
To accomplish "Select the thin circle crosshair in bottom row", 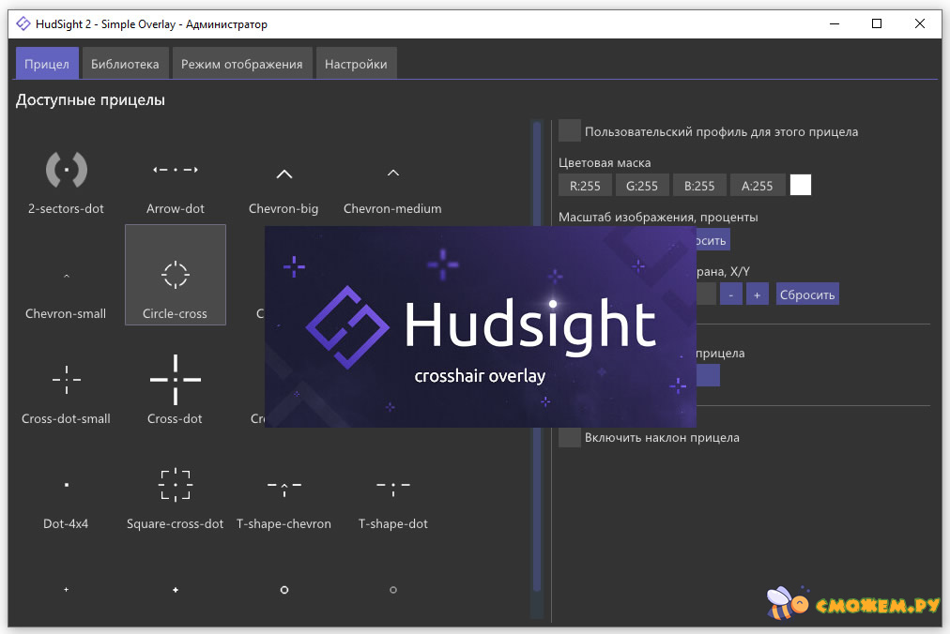I will click(392, 589).
